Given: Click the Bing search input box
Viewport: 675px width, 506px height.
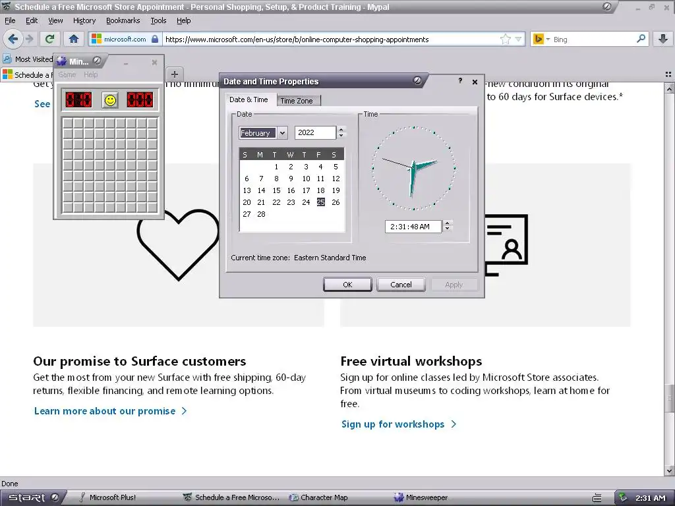Looking at the screenshot, I should pos(593,39).
